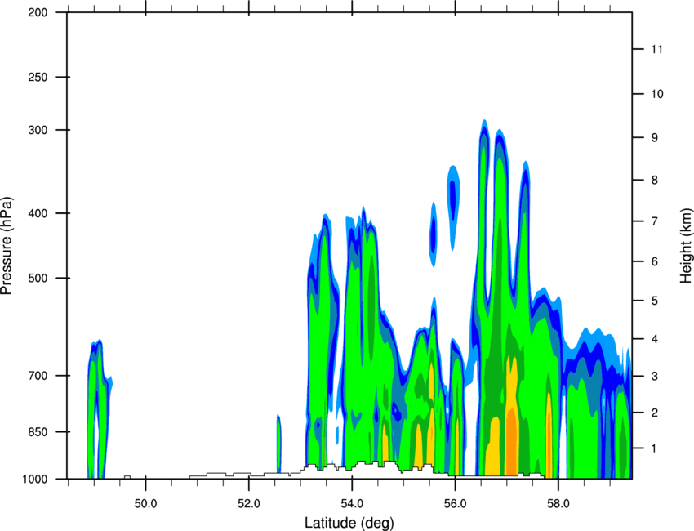Select the 700 pressure tick label

point(38,376)
